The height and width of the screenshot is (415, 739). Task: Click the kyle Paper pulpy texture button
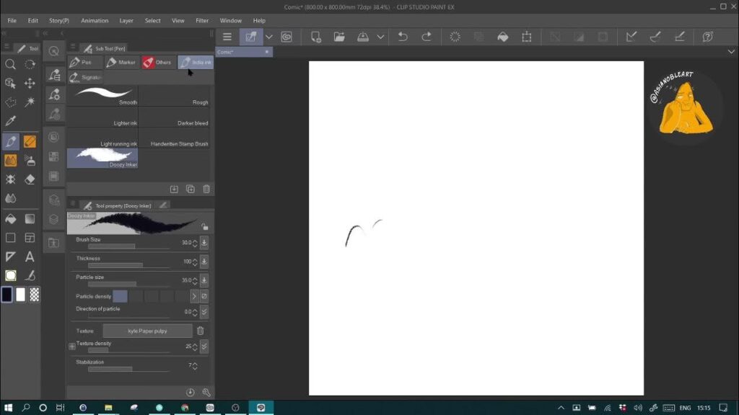coord(147,331)
